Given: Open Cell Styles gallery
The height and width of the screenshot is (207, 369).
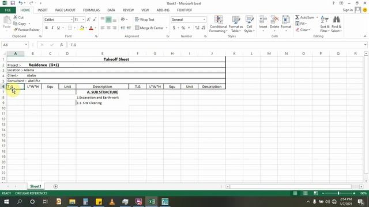Looking at the screenshot, I should tap(249, 24).
